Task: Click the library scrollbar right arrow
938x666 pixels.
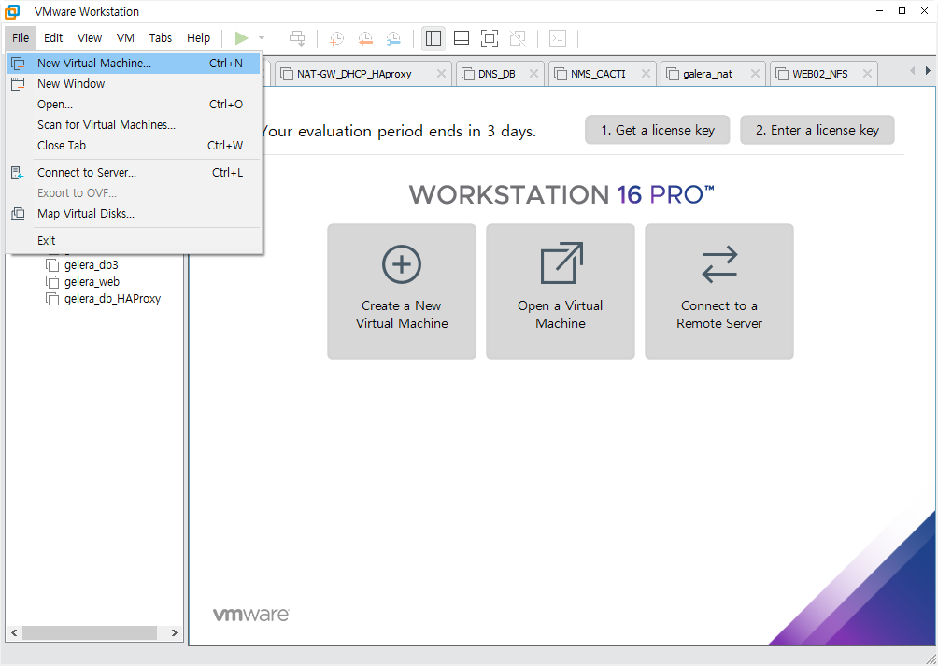Action: [174, 632]
